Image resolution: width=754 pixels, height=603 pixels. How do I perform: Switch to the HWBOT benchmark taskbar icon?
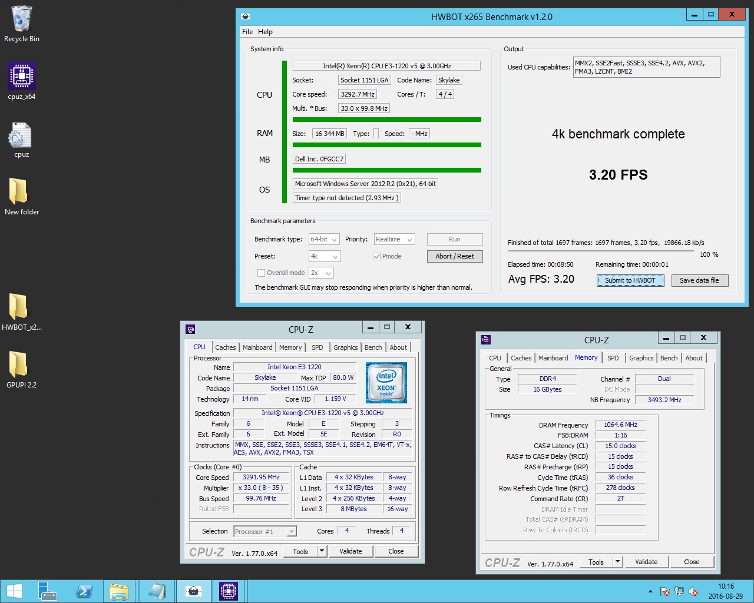193,591
